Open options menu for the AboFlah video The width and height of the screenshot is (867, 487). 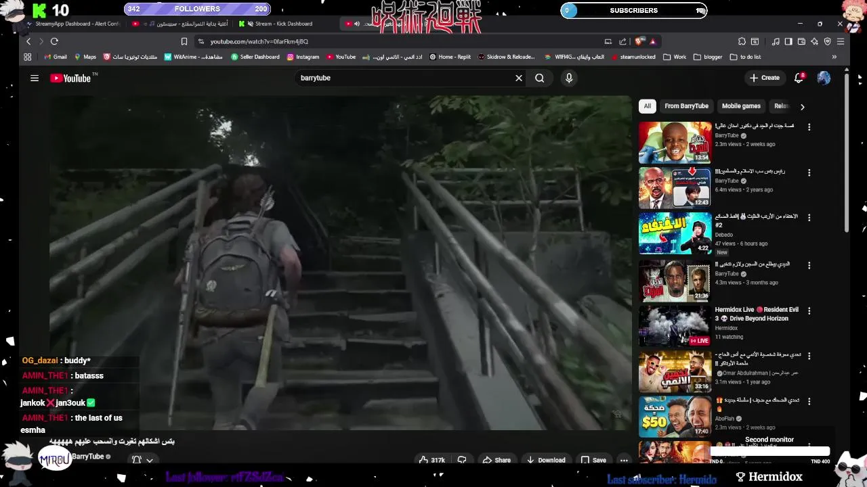coord(809,401)
